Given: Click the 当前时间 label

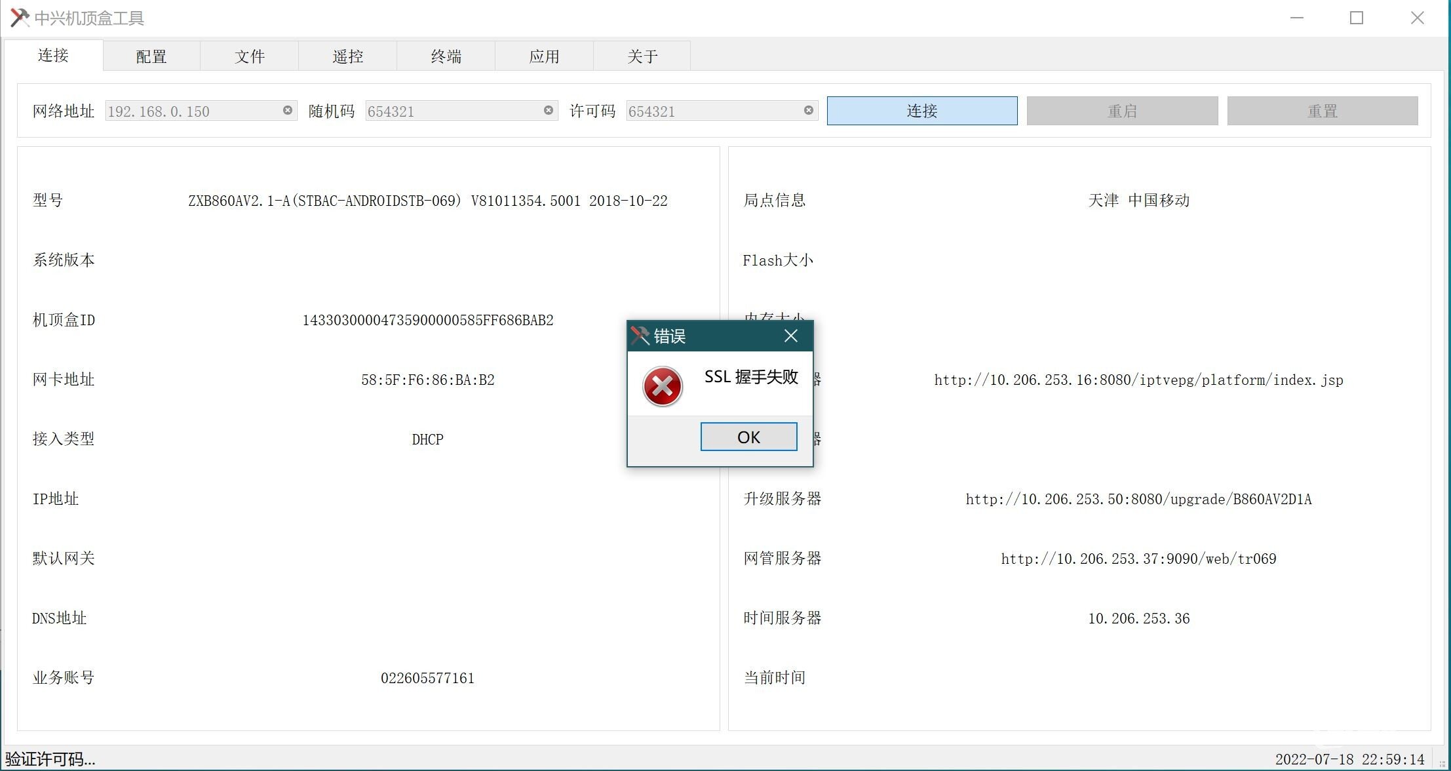Looking at the screenshot, I should 775,677.
